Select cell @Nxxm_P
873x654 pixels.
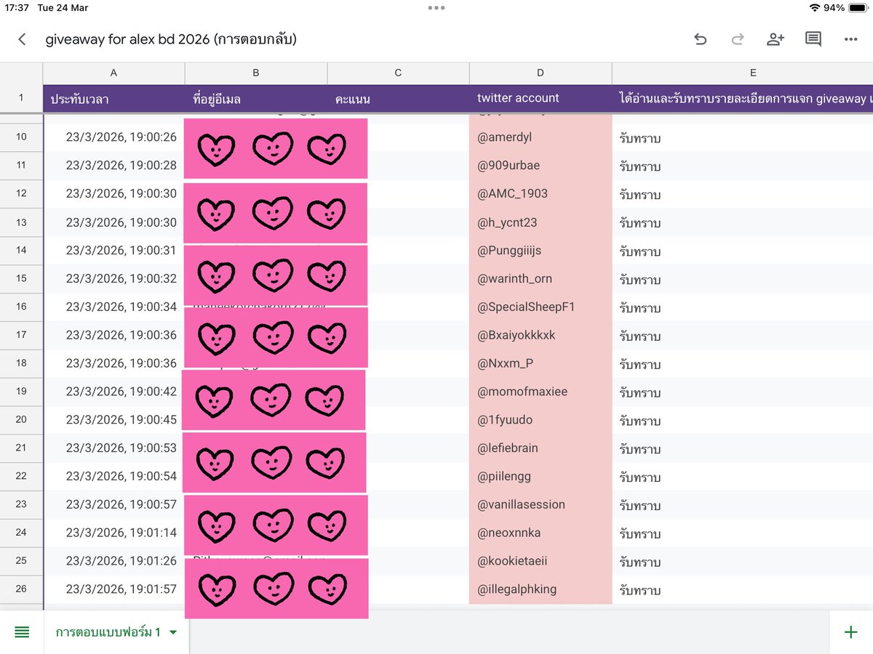coord(541,363)
